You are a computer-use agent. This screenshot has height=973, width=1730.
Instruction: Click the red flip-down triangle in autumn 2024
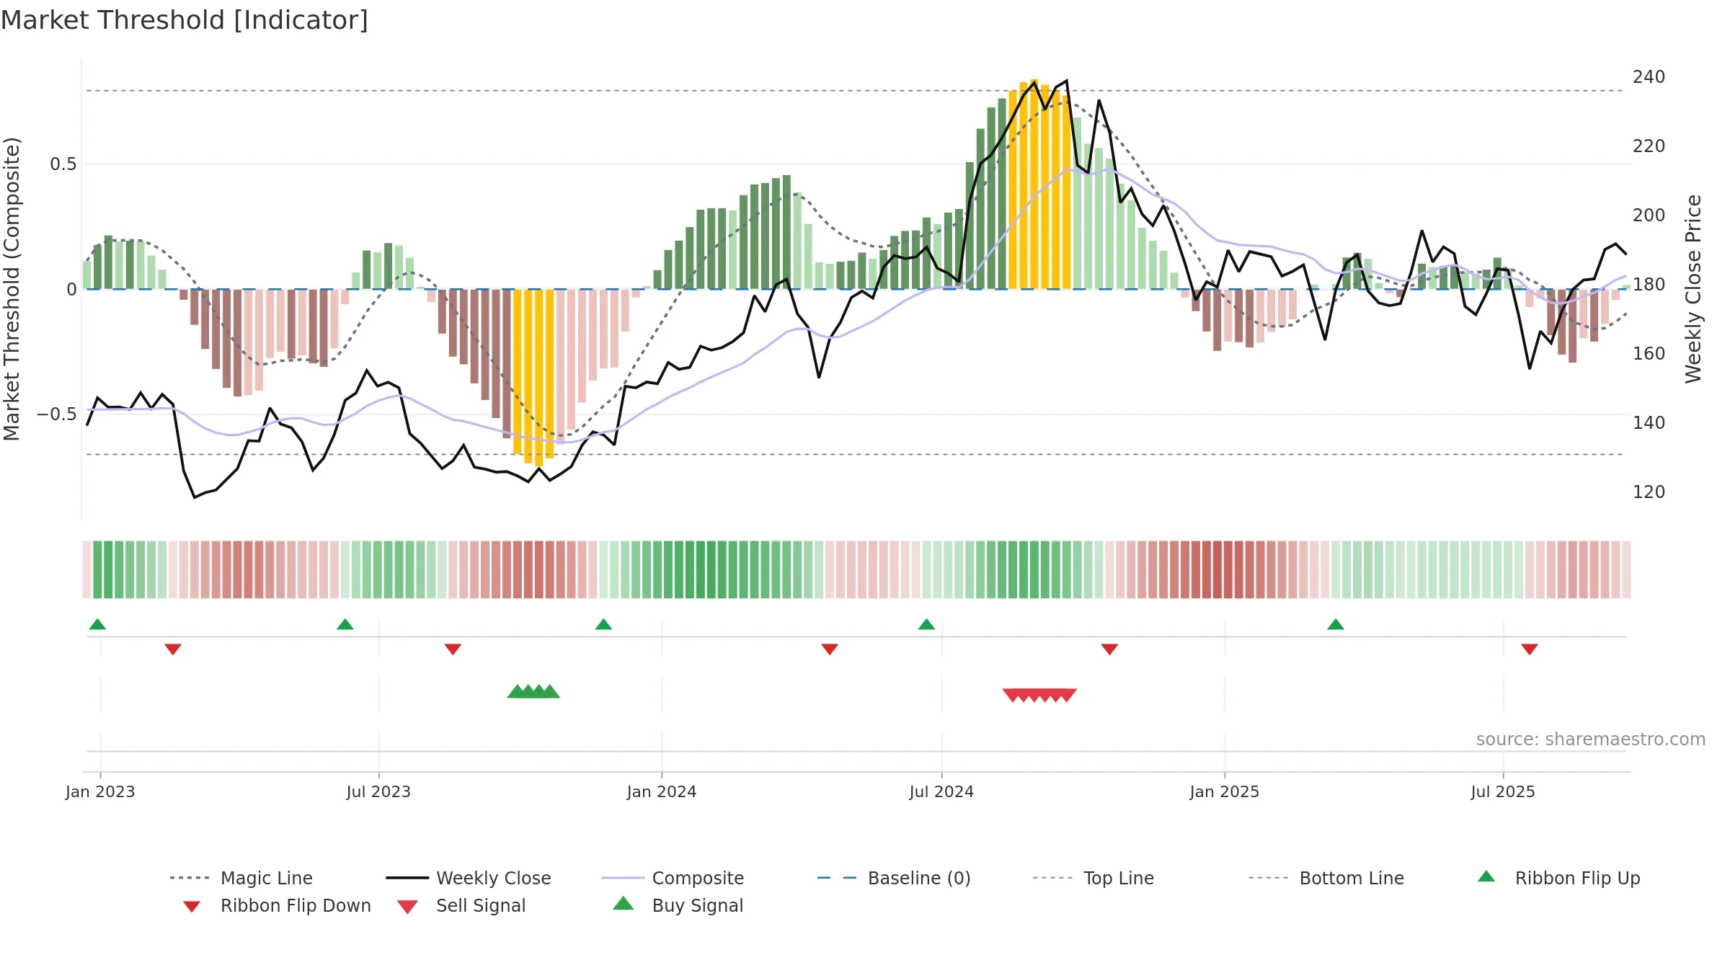pos(1109,649)
